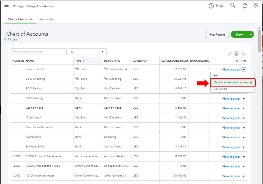263x184 pixels.
Task: Click the bank feed icon in BDO Savings' Type cell
Action: (x=77, y=88)
